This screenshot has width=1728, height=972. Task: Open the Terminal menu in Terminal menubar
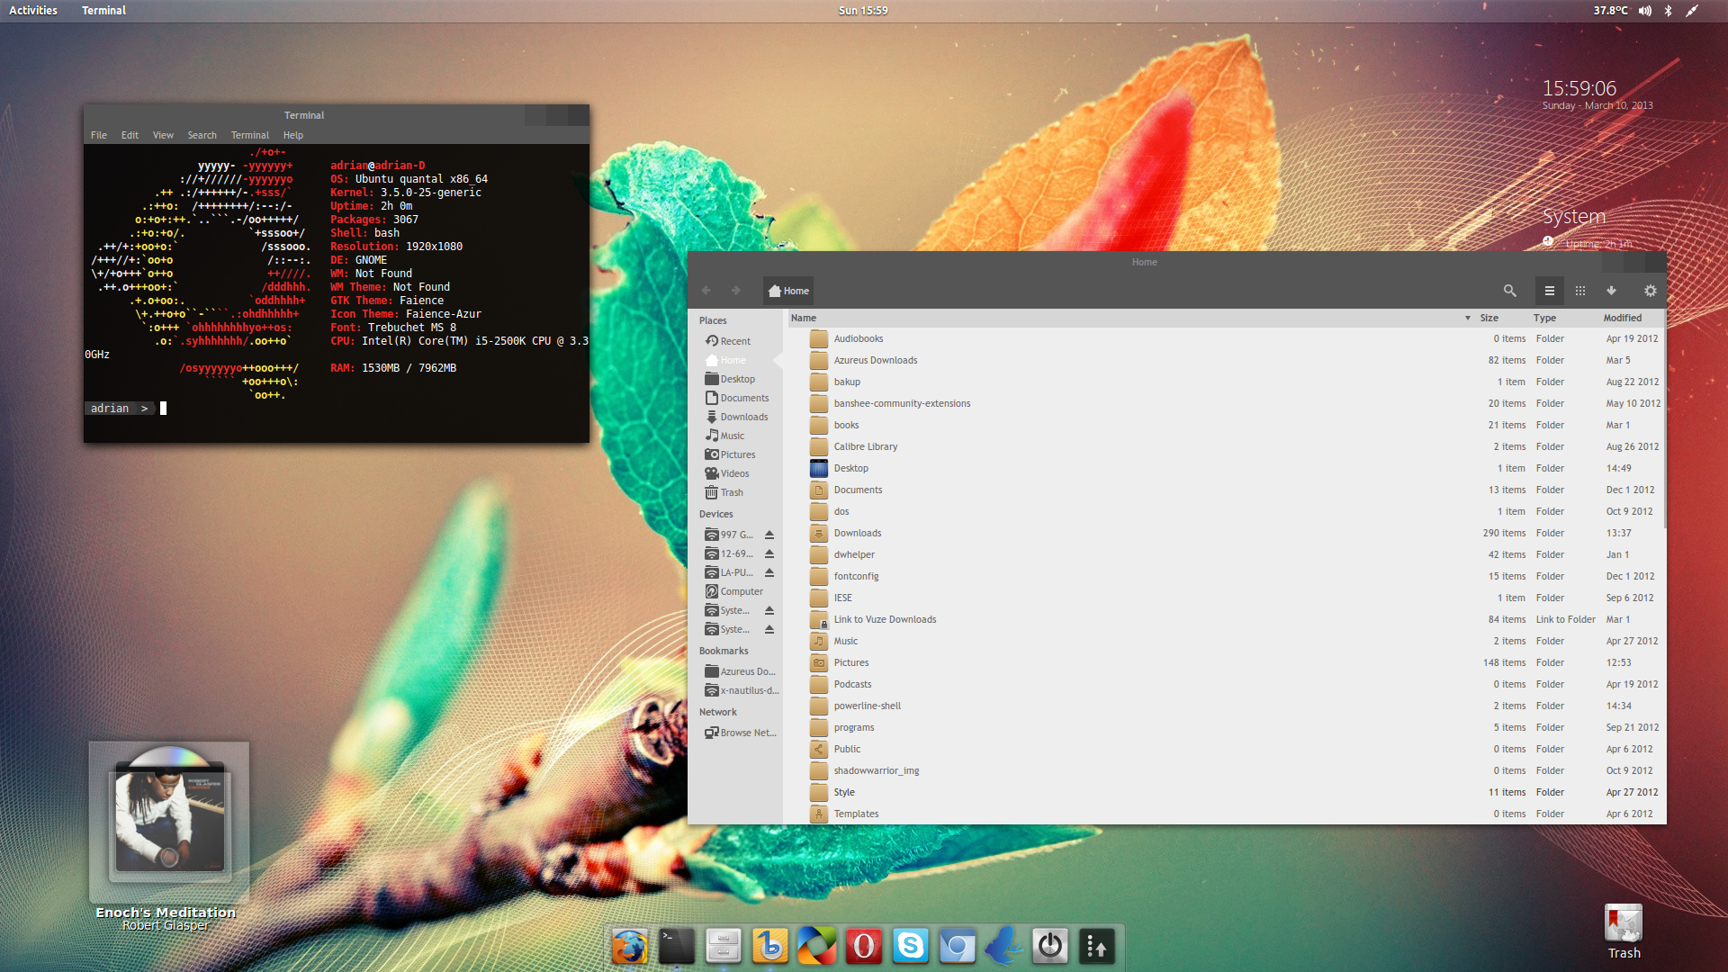[249, 135]
